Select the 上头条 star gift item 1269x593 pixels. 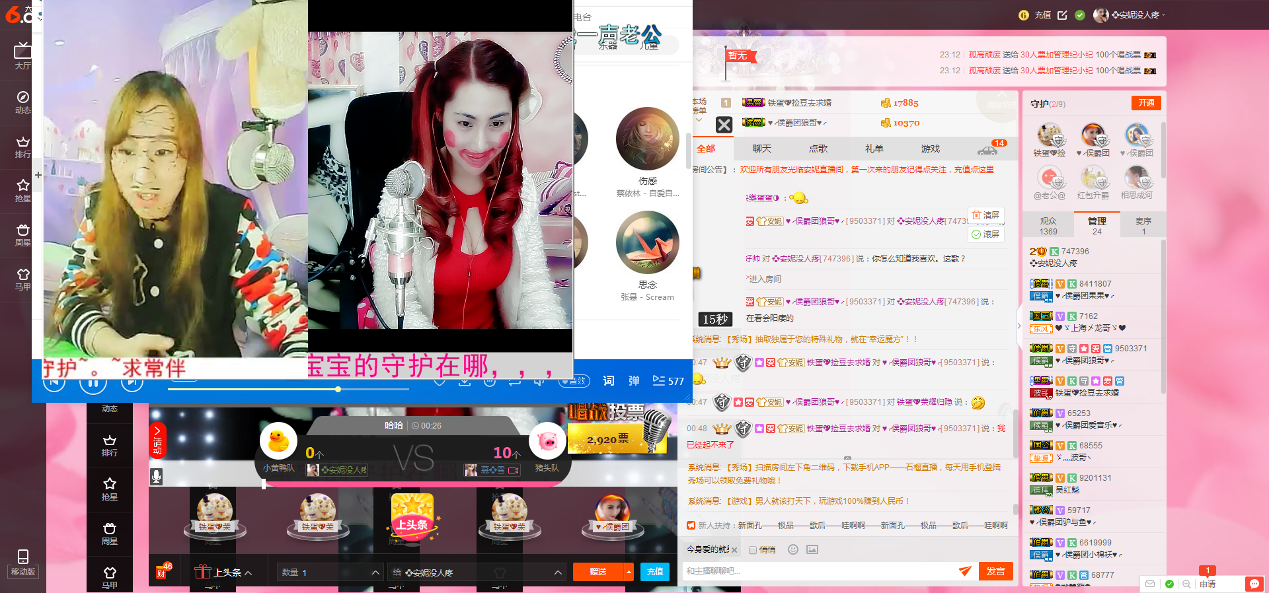click(412, 518)
